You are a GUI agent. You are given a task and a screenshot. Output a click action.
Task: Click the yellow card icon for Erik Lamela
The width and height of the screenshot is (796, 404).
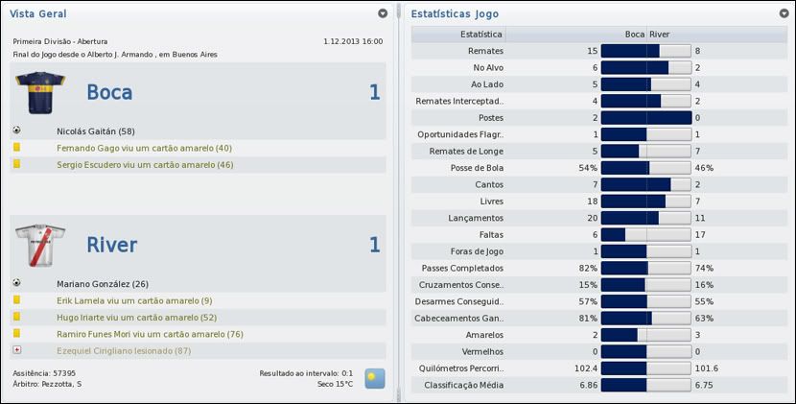tap(17, 300)
